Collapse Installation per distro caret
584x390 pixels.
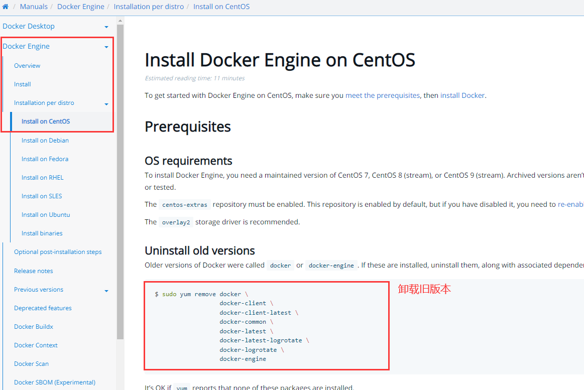tap(106, 104)
